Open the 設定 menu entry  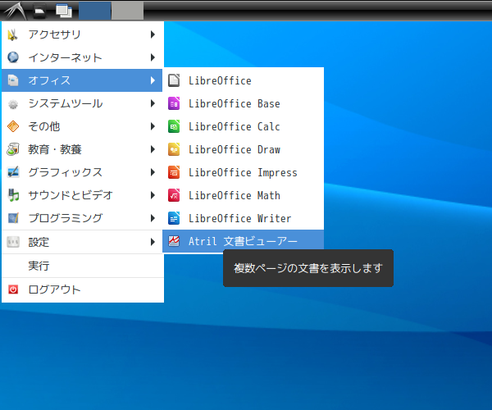click(82, 242)
